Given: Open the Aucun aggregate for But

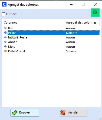Looking at the screenshot, I should tap(70, 28).
